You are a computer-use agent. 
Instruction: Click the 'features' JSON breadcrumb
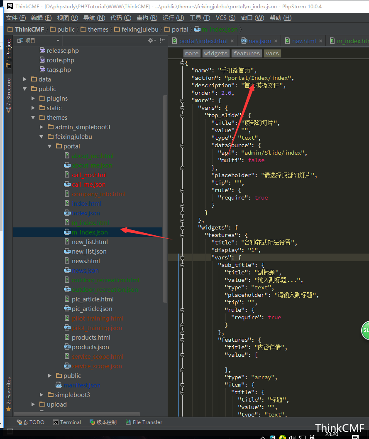coord(247,54)
